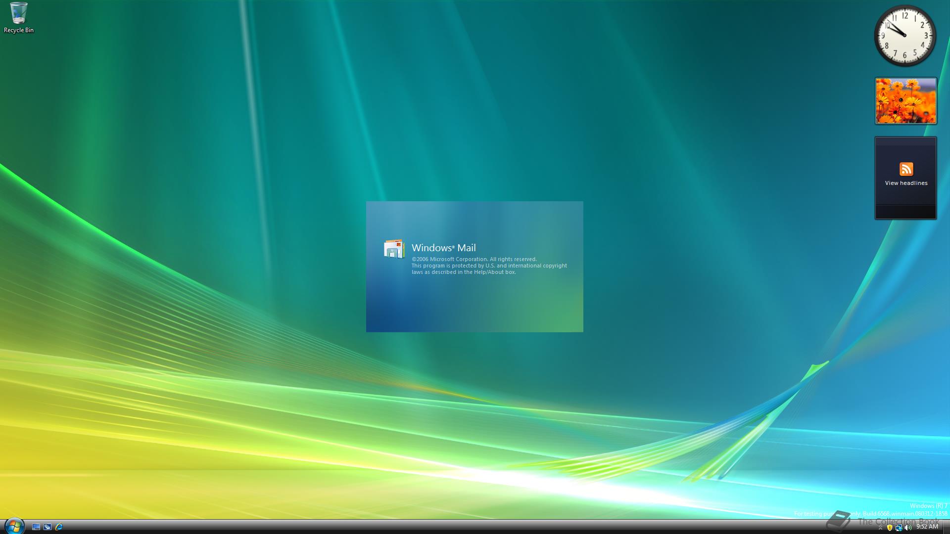Click the Windows Mail splash icon

394,249
